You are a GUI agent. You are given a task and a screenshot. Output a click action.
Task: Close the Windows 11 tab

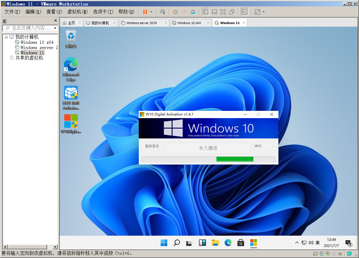244,23
